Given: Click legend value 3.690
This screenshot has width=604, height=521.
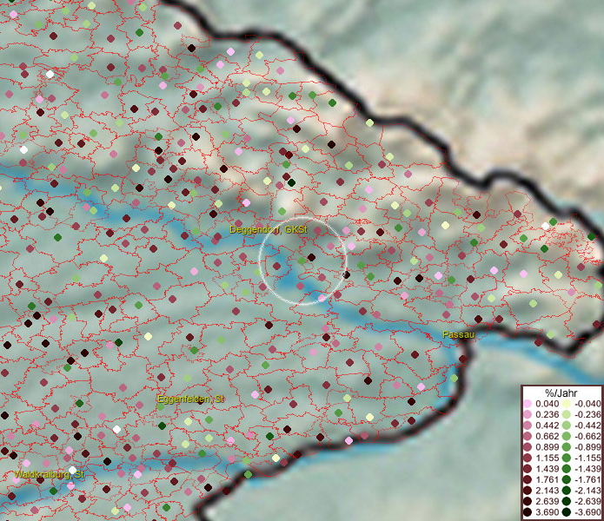Looking at the screenshot, I should tap(547, 512).
